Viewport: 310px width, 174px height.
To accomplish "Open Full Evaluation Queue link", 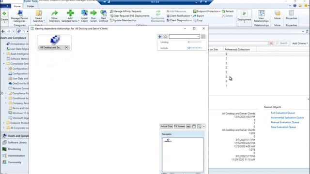I will tap(283, 113).
